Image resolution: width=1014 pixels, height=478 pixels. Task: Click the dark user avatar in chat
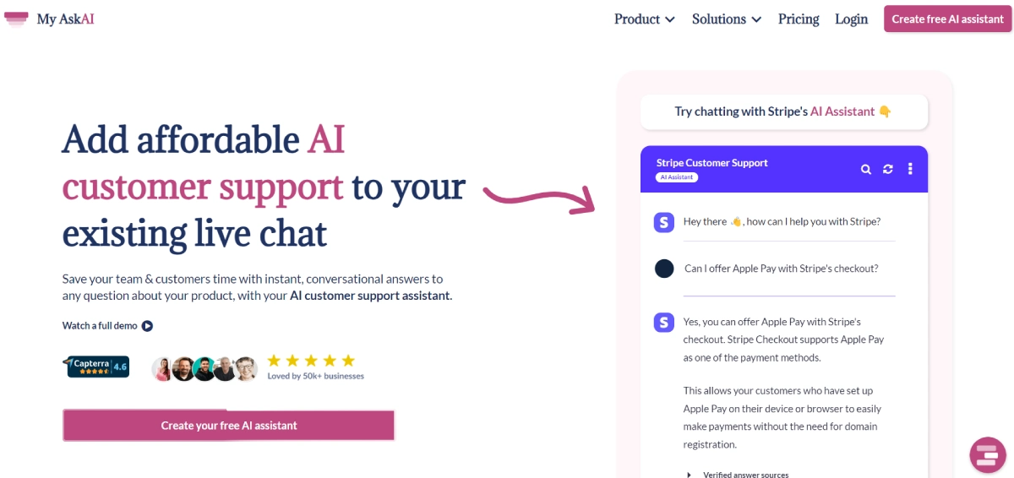click(x=664, y=269)
